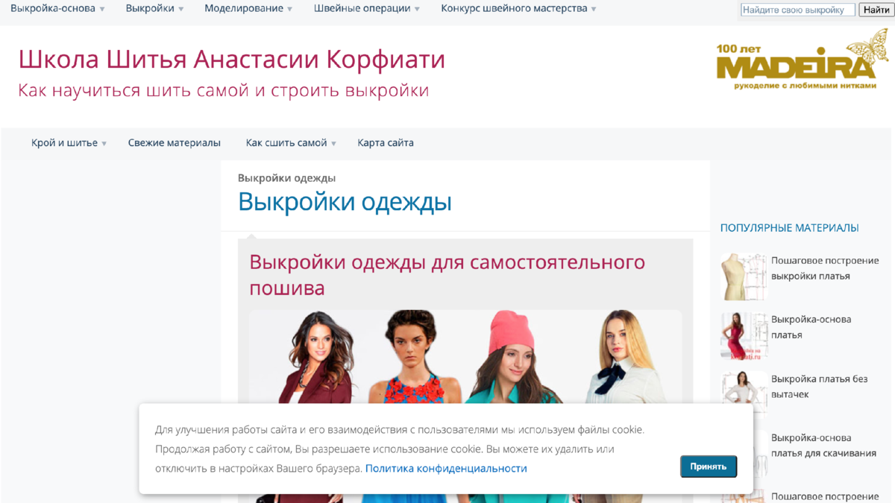
Task: Click the mannequin thumbnail for пошаговое построение
Action: 743,276
